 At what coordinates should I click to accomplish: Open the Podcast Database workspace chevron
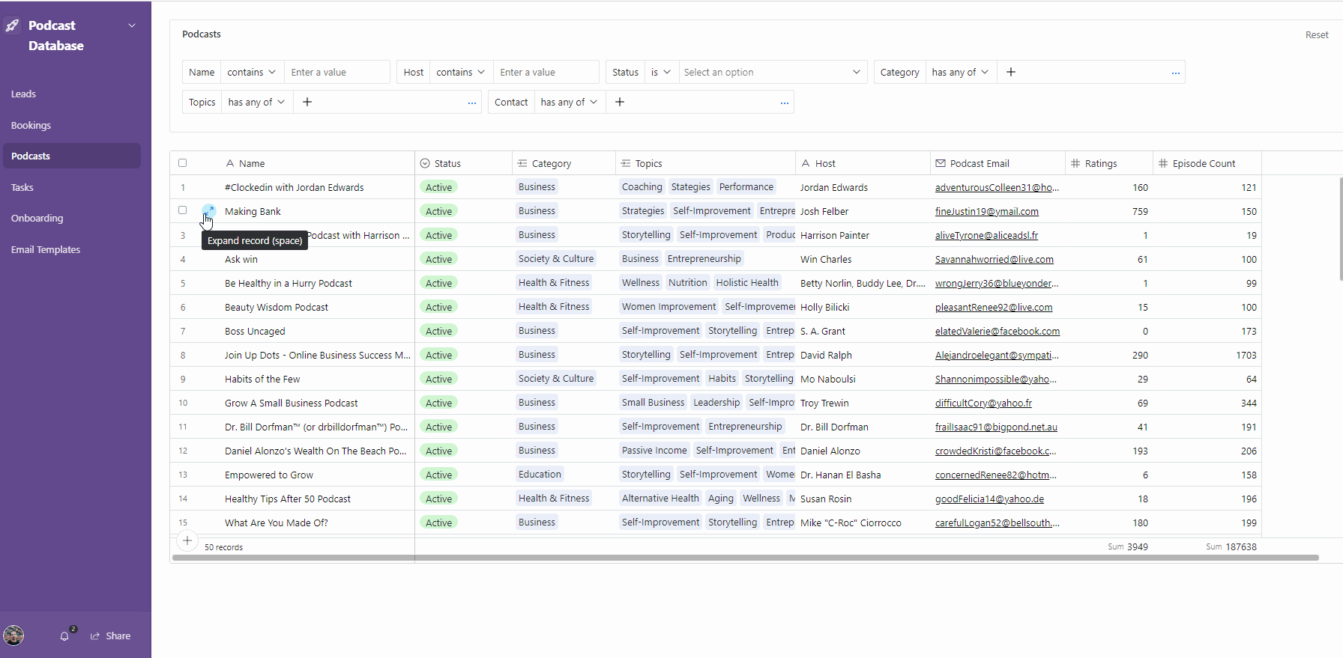(132, 25)
